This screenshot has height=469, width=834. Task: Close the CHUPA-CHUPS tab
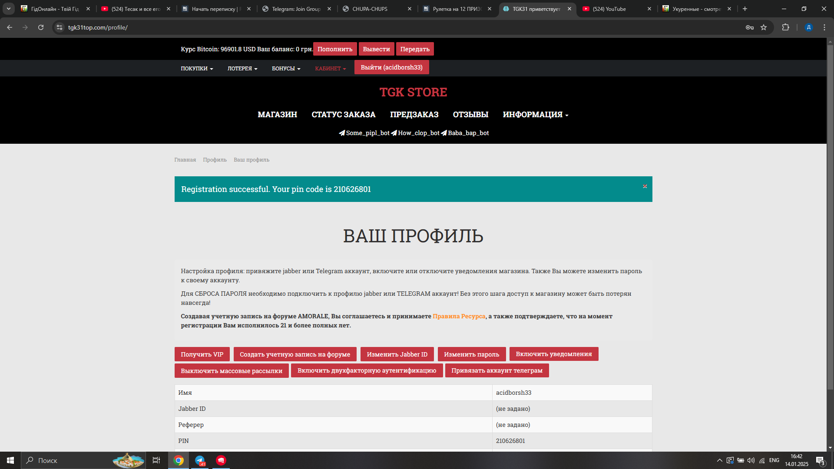pyautogui.click(x=410, y=9)
